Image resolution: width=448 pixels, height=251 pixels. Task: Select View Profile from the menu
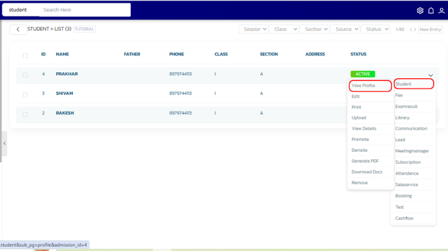(370, 86)
